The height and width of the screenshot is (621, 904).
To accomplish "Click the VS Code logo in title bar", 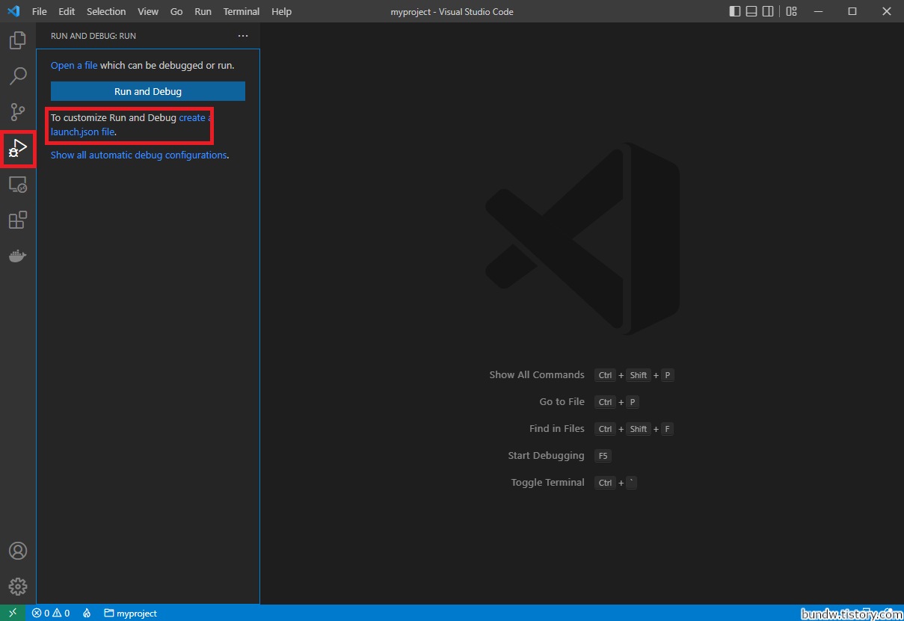I will (13, 11).
